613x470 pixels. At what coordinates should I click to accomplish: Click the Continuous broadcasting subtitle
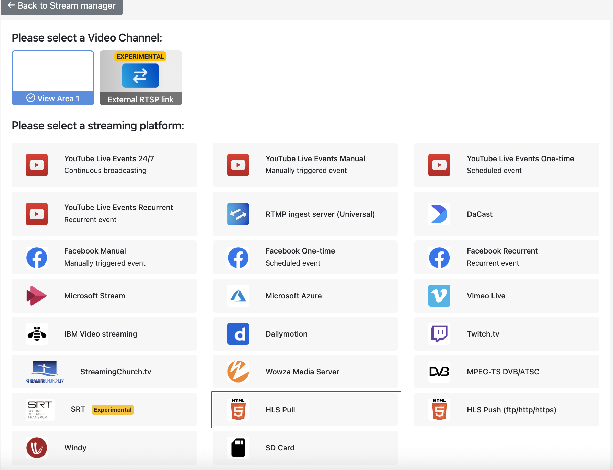[x=105, y=171]
